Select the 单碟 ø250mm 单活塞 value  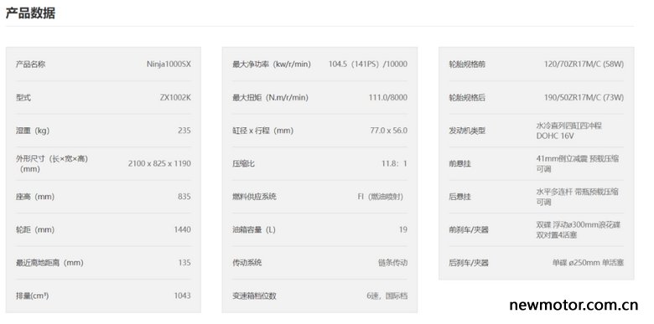coord(588,263)
